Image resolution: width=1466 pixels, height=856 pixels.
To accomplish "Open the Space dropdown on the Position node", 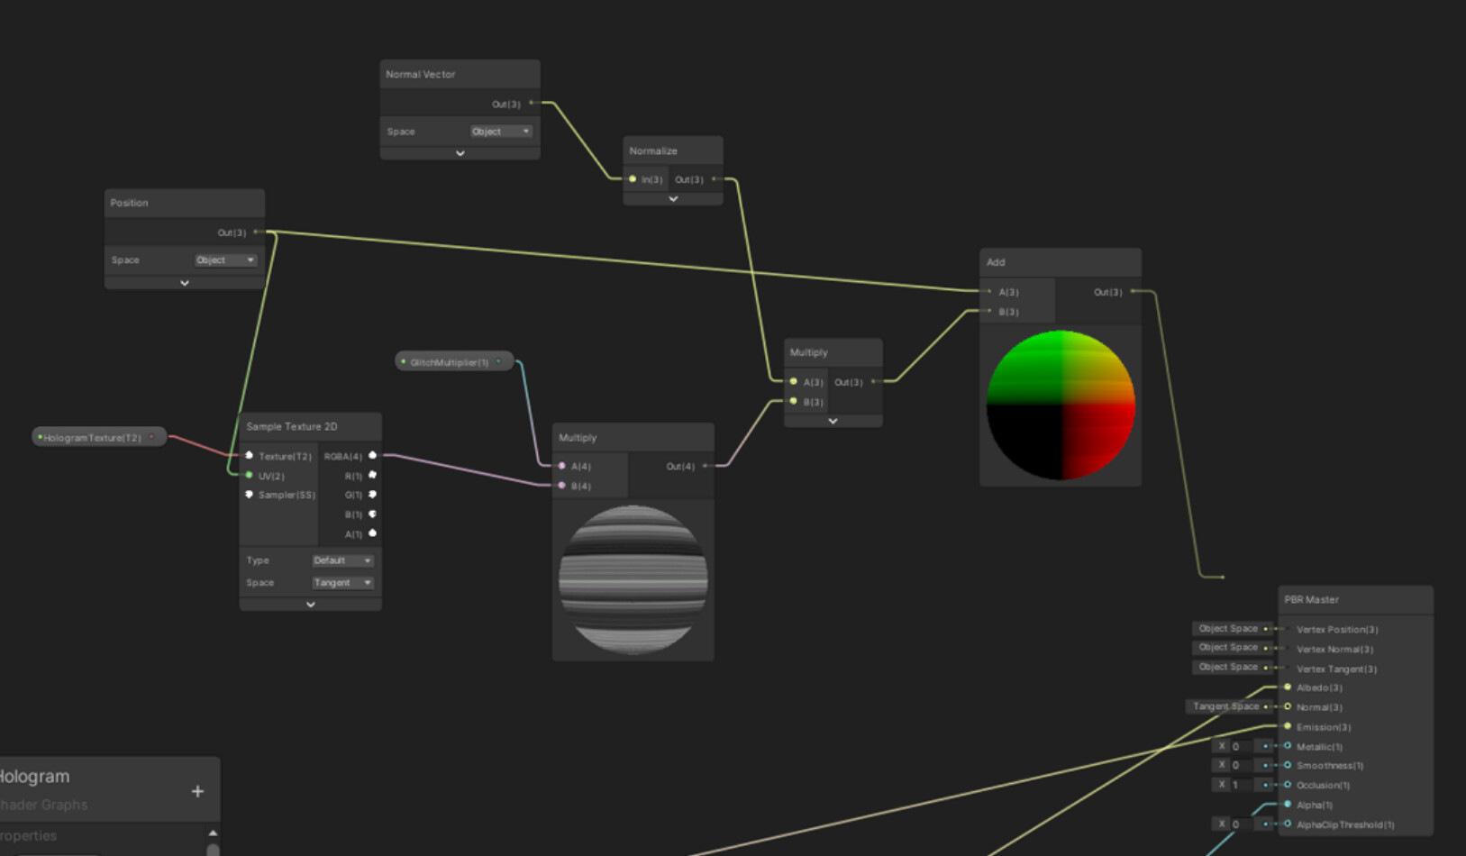I will pos(225,260).
